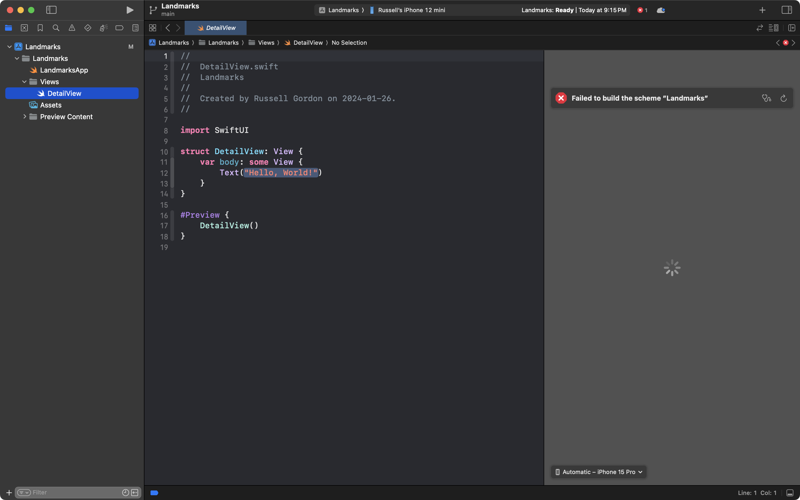Viewport: 800px width, 500px height.
Task: Open preview diagnostics next to the error banner
Action: click(x=766, y=98)
